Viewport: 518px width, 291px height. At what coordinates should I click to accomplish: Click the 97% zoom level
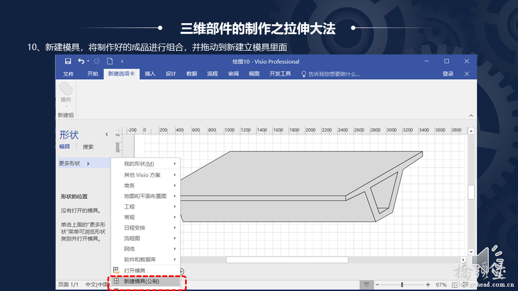(x=441, y=285)
